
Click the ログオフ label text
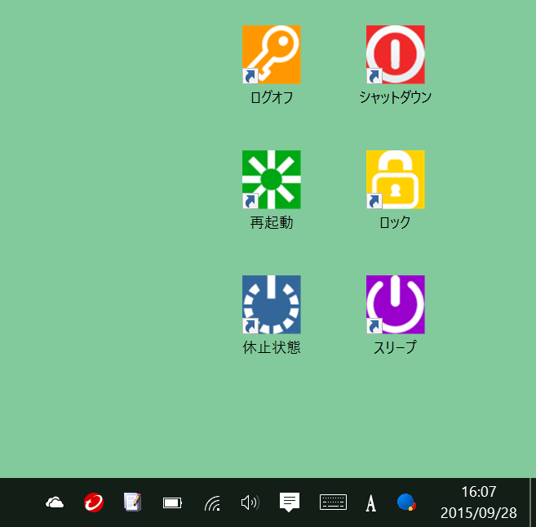pos(272,97)
